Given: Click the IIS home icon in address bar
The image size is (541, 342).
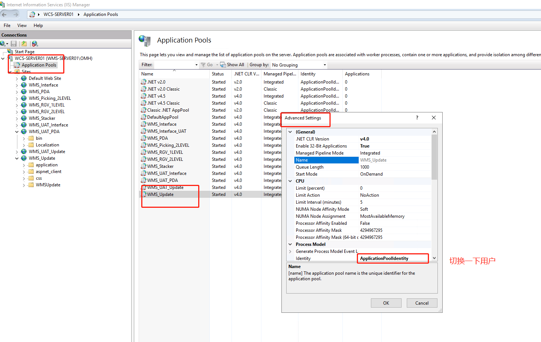Looking at the screenshot, I should tap(32, 14).
